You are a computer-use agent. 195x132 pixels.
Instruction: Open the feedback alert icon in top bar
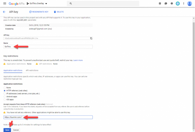tap(166, 4)
